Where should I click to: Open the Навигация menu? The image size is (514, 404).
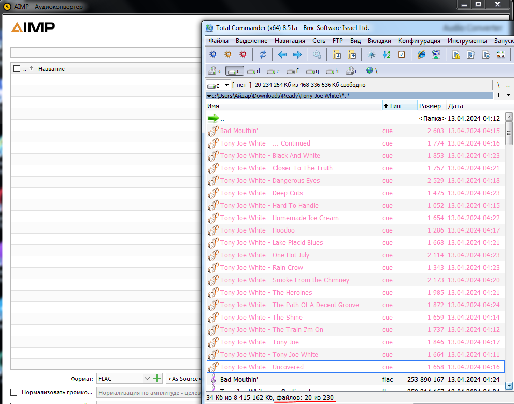[x=290, y=41]
